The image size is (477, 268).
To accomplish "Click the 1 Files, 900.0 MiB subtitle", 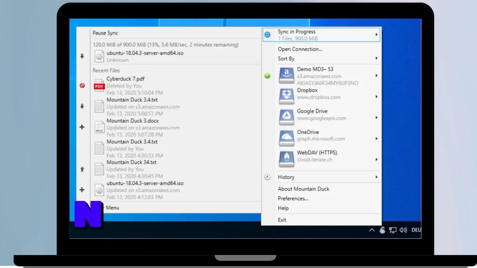I will (298, 39).
